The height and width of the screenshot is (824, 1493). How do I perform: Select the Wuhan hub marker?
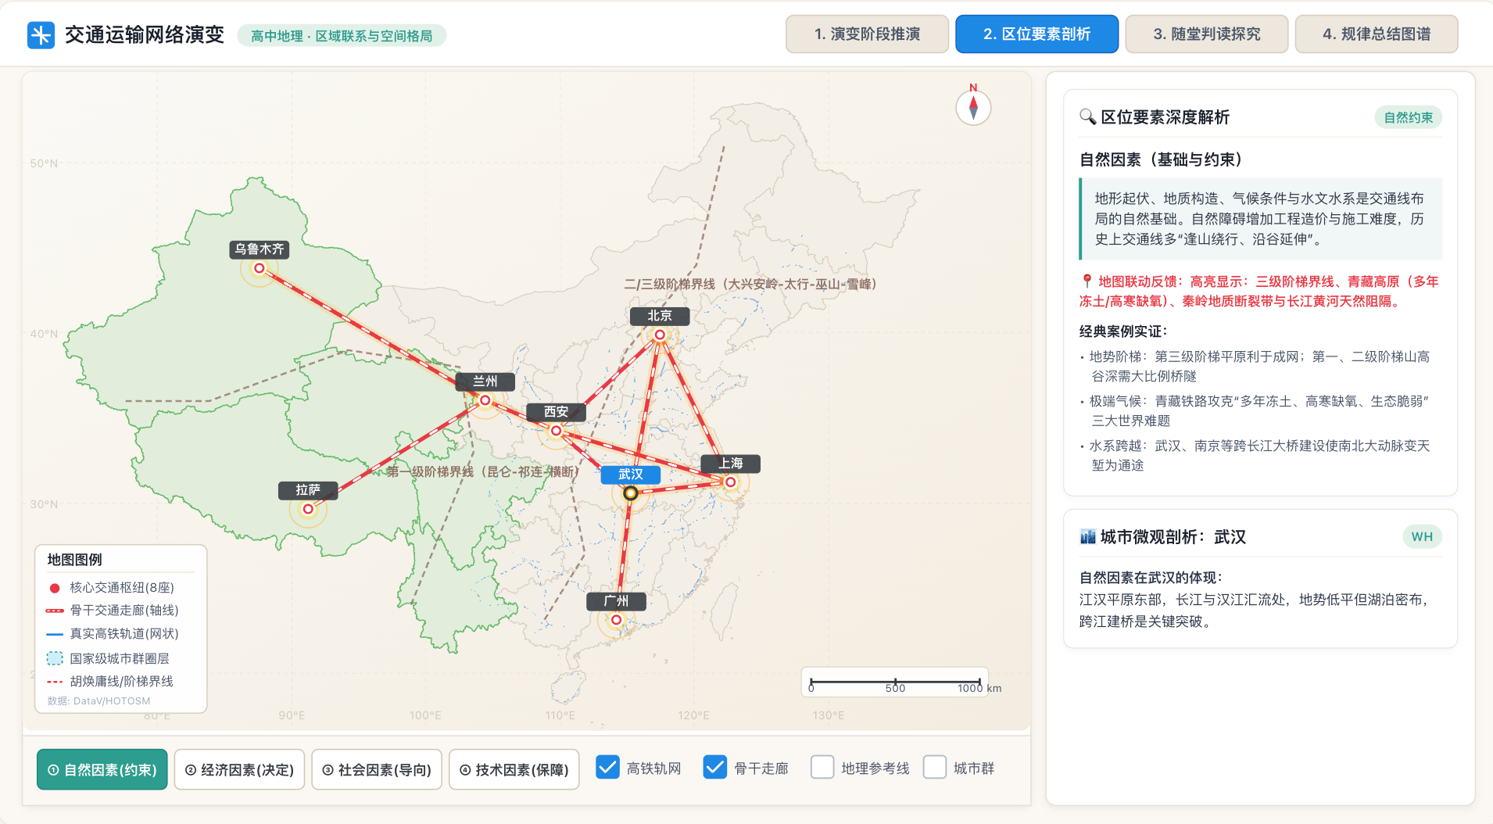coord(630,493)
